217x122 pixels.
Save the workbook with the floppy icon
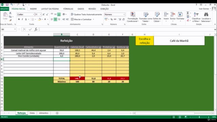(x=7, y=5)
